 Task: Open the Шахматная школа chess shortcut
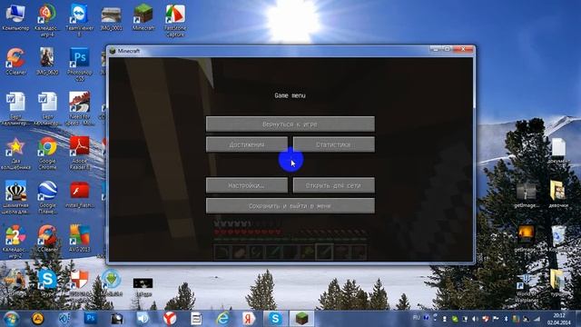[x=15, y=197]
